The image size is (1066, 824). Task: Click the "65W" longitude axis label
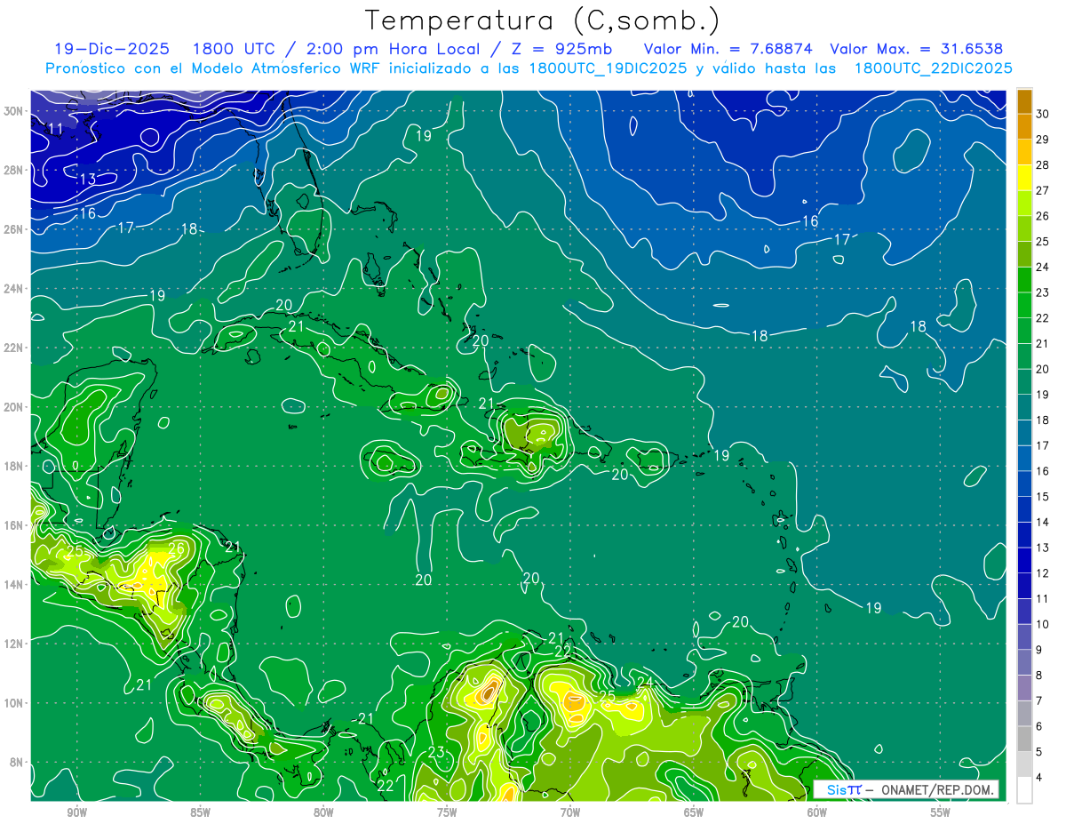pyautogui.click(x=694, y=812)
